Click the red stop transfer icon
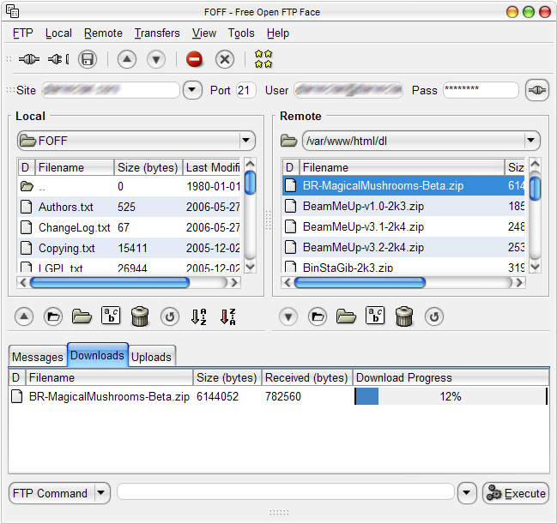 click(x=194, y=59)
